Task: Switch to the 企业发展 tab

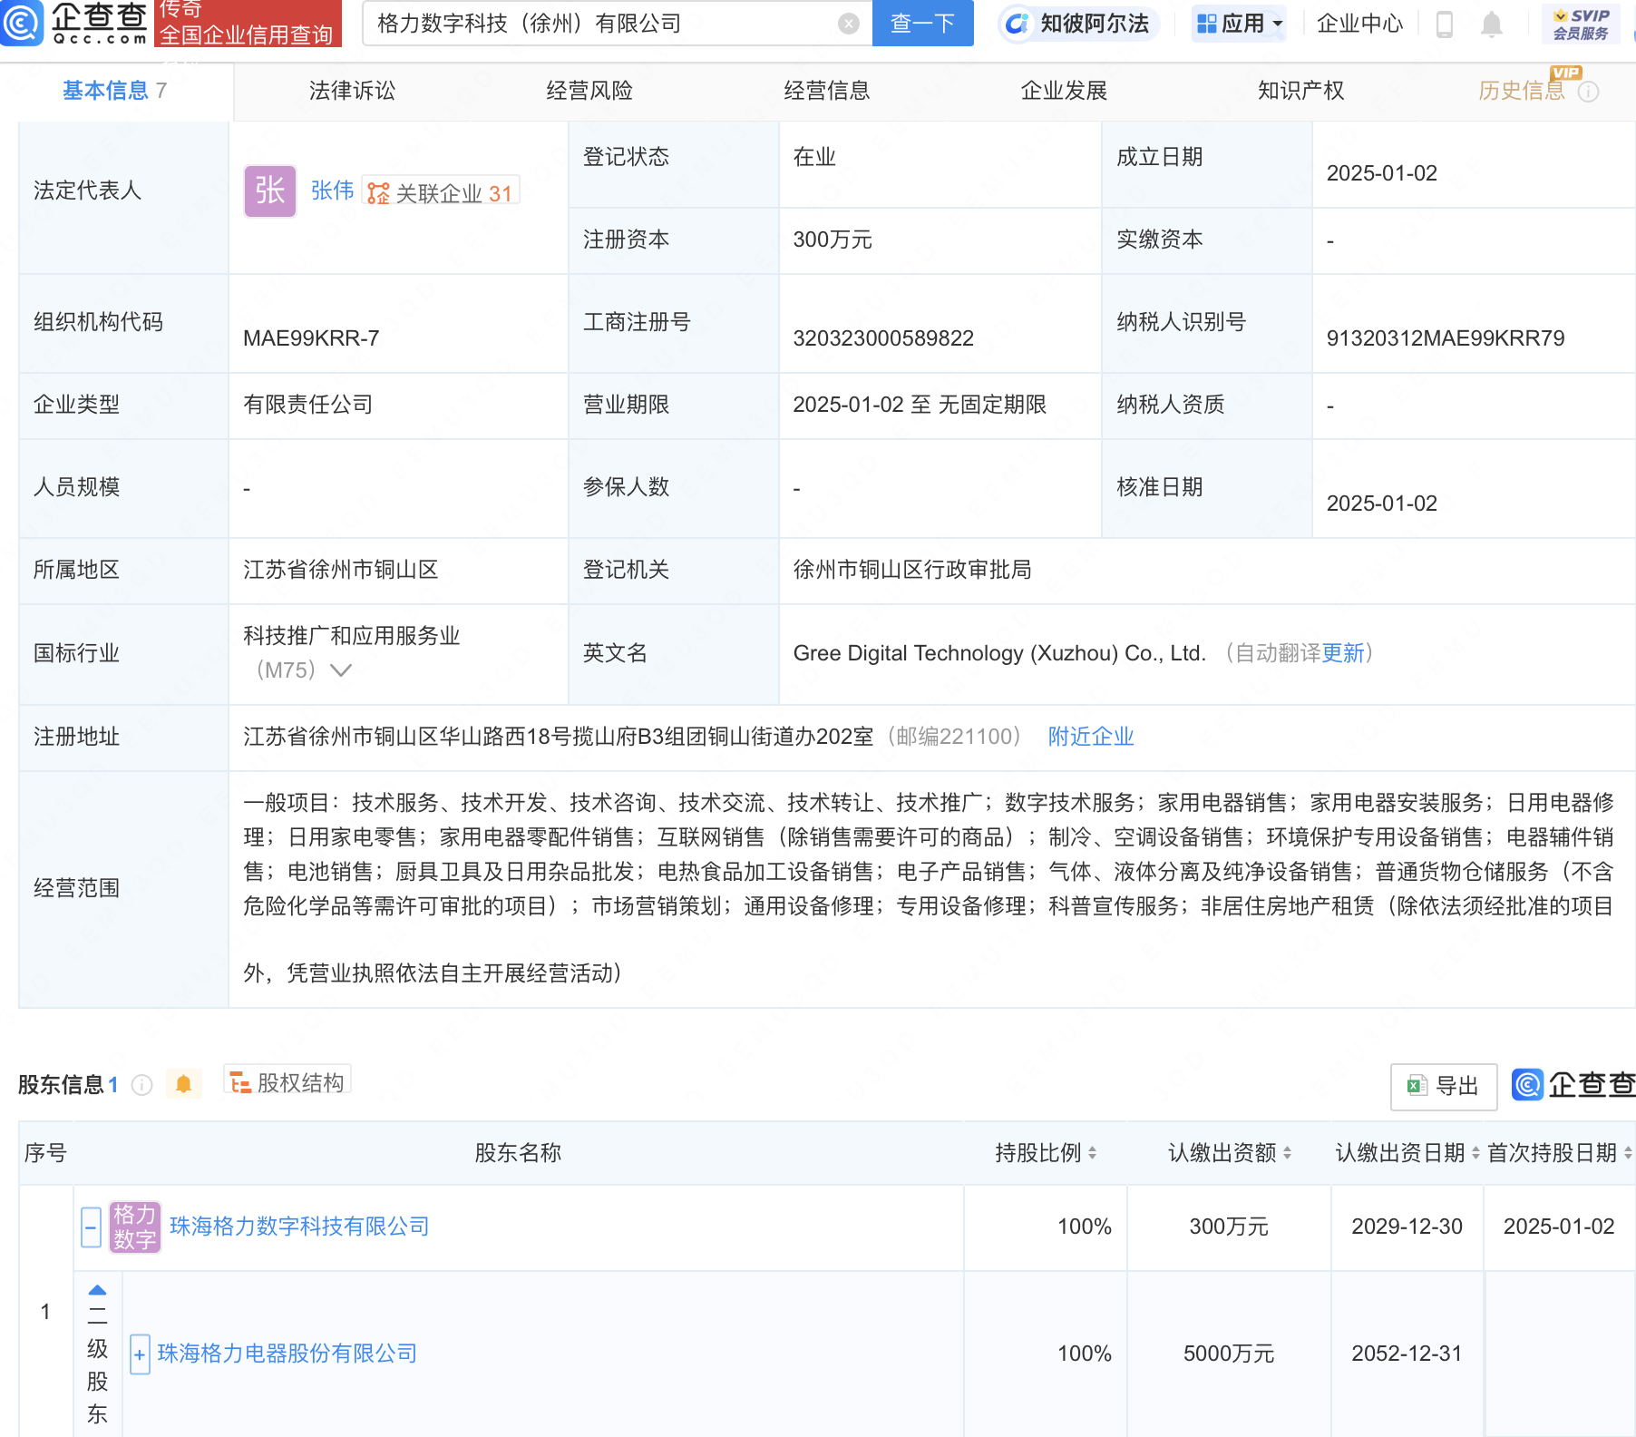Action: [1064, 91]
